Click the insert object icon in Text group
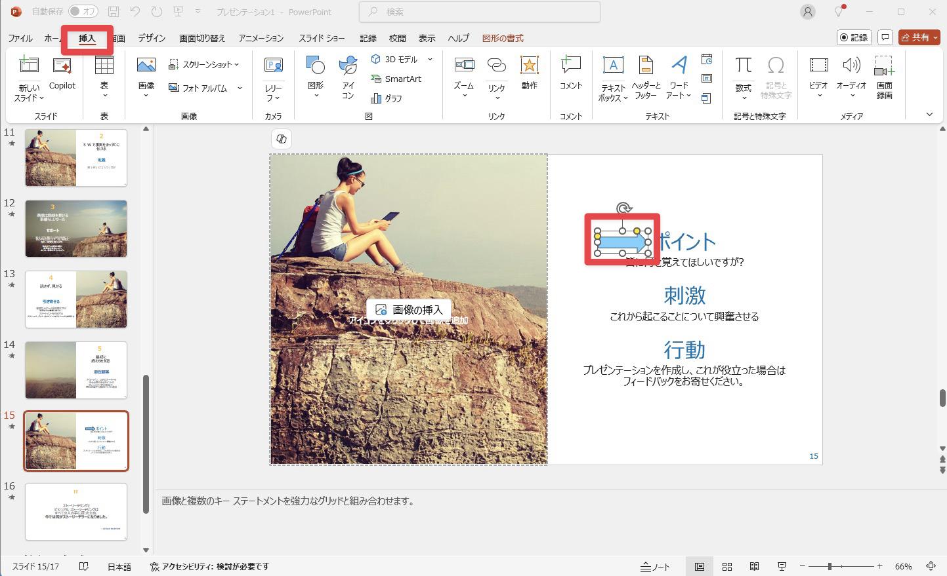This screenshot has height=576, width=947. [707, 98]
